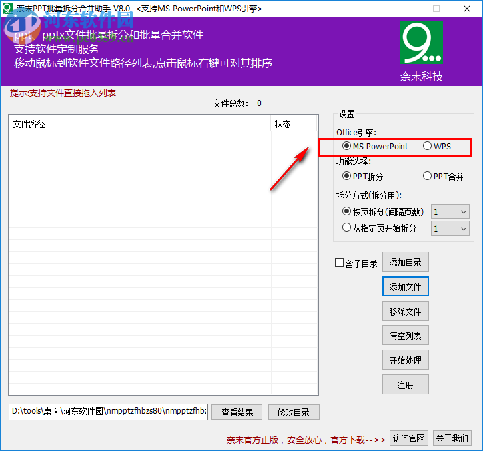Image resolution: width=483 pixels, height=451 pixels.
Task: Click the 状态 column header
Action: coord(294,124)
